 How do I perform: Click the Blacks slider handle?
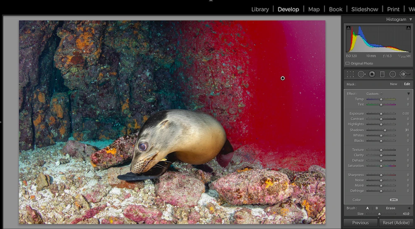(x=381, y=141)
